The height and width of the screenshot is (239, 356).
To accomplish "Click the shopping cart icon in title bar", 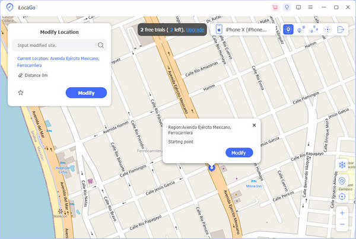I will pos(275,7).
